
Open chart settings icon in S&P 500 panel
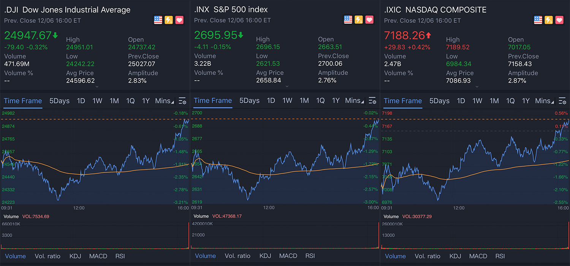372,100
